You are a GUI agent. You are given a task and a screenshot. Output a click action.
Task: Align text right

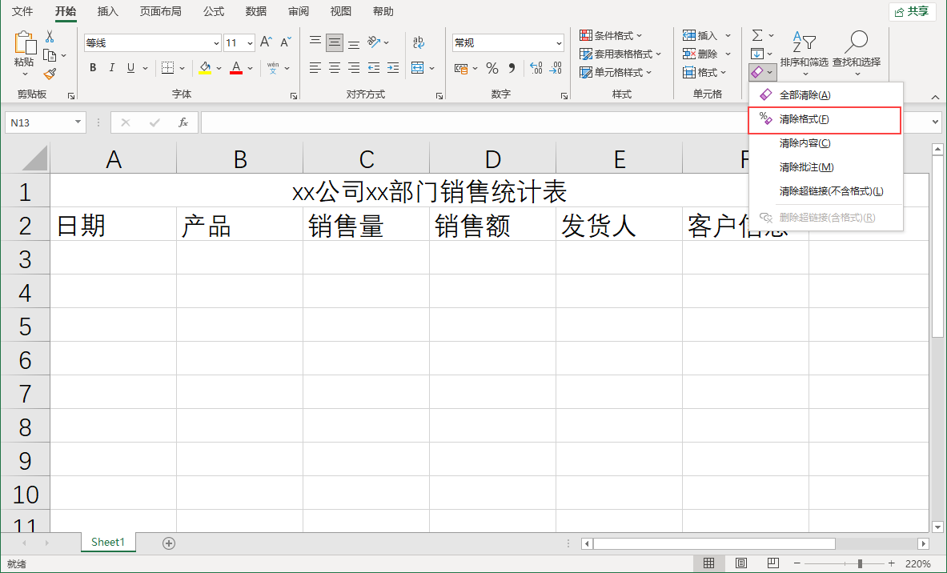[354, 68]
